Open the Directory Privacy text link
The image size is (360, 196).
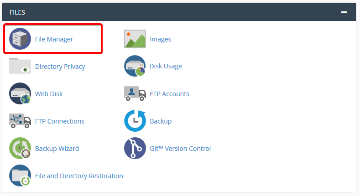[x=60, y=67]
